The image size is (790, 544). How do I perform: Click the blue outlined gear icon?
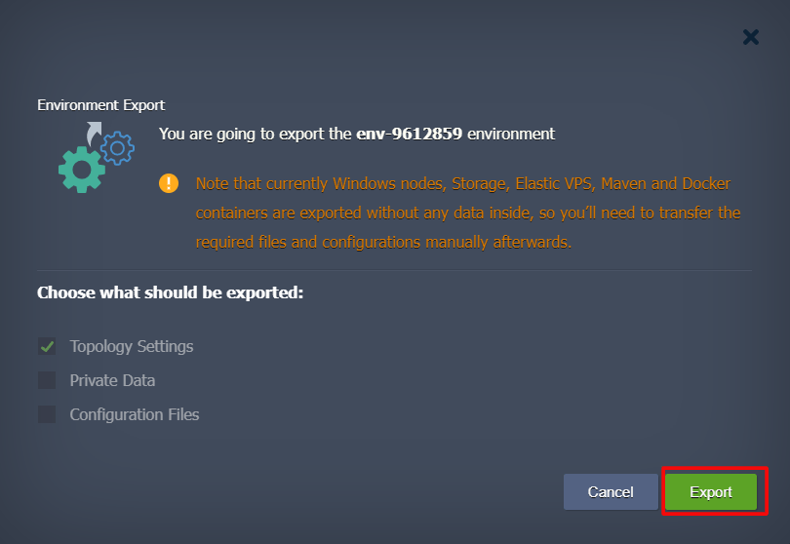tap(117, 148)
